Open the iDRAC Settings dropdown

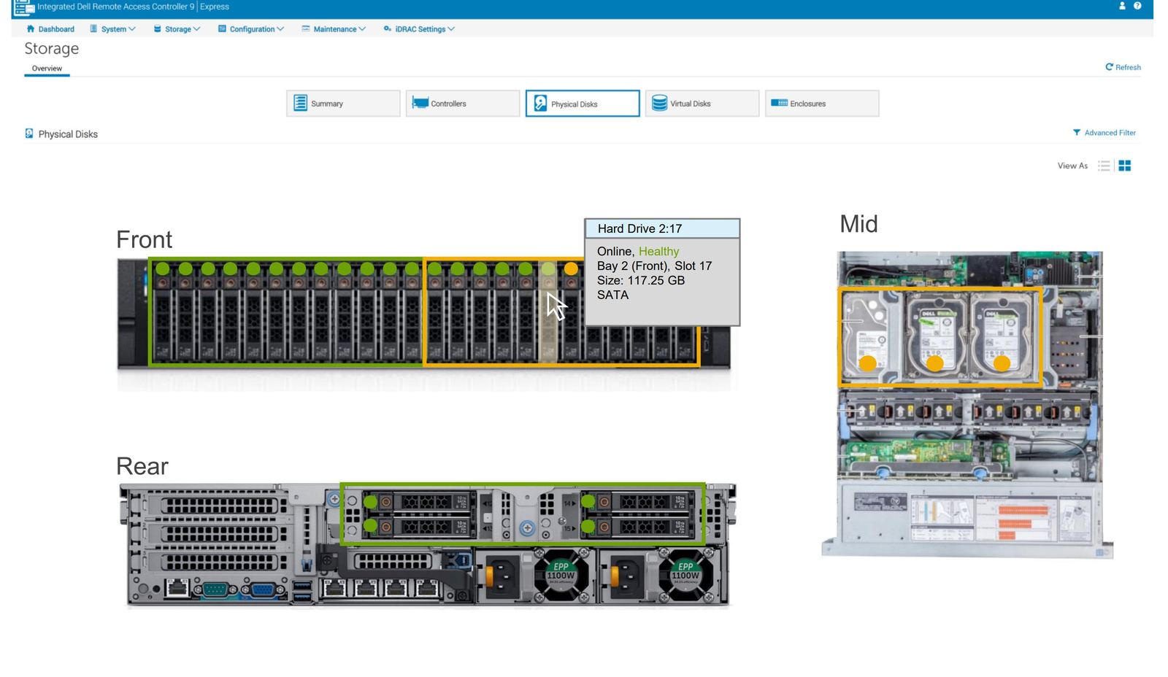418,29
